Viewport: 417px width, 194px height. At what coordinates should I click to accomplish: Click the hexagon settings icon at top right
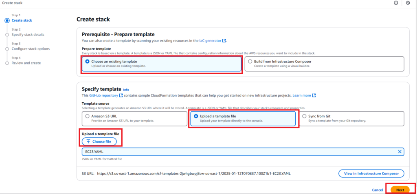(408, 3)
